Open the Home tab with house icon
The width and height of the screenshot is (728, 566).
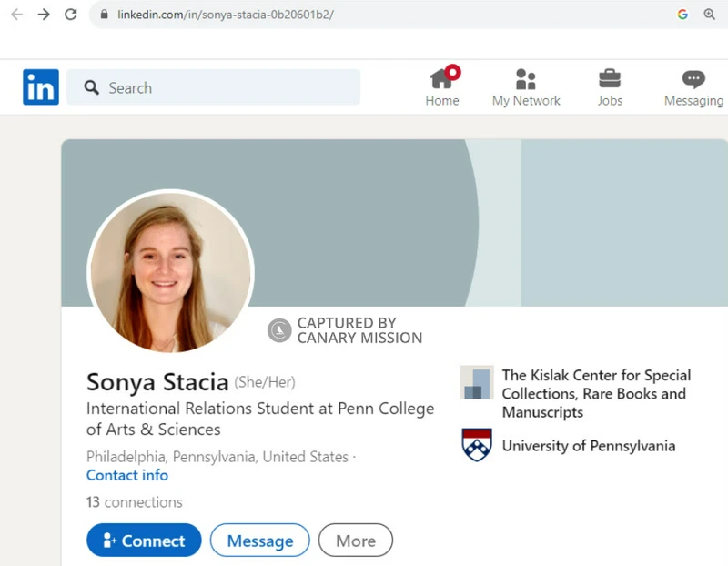pos(442,86)
